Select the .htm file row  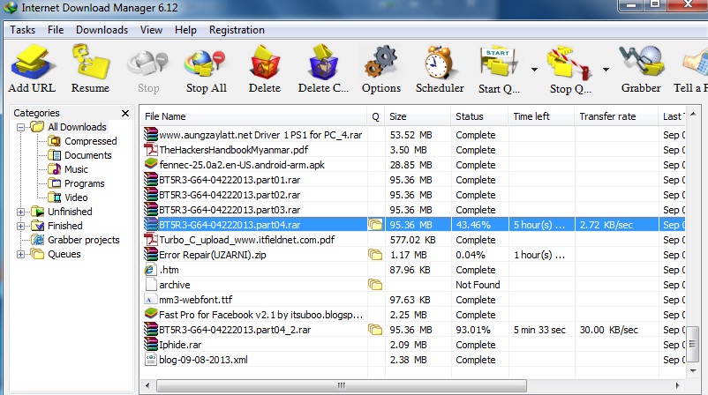[413, 270]
